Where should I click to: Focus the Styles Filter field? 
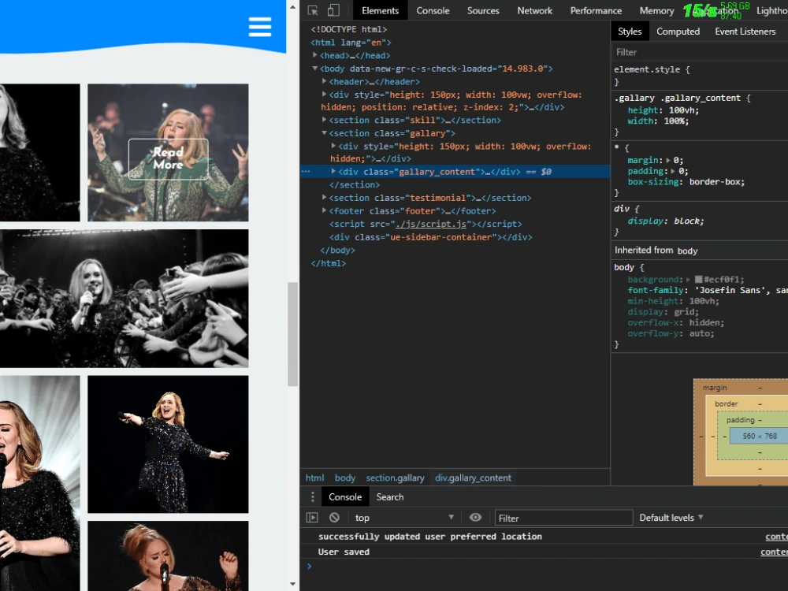(700, 52)
